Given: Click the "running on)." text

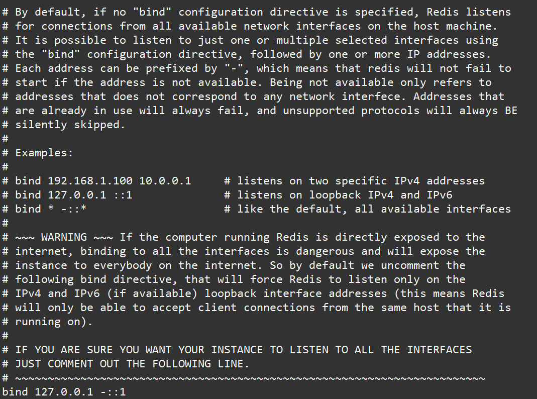Looking at the screenshot, I should 54,322.
